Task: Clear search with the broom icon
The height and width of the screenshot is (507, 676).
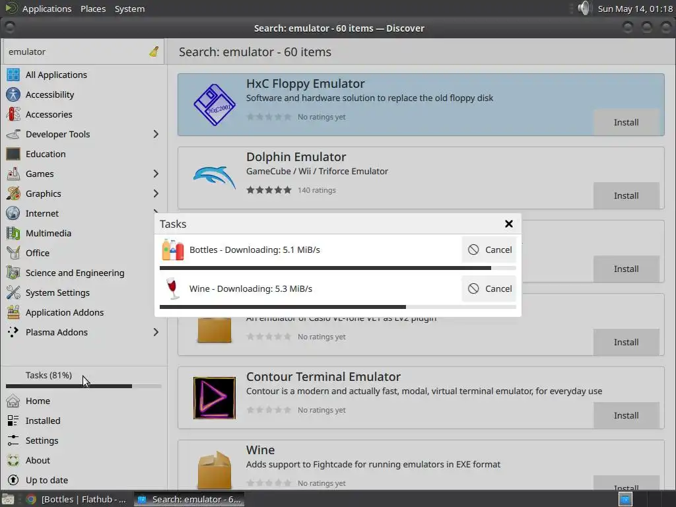Action: pos(154,51)
